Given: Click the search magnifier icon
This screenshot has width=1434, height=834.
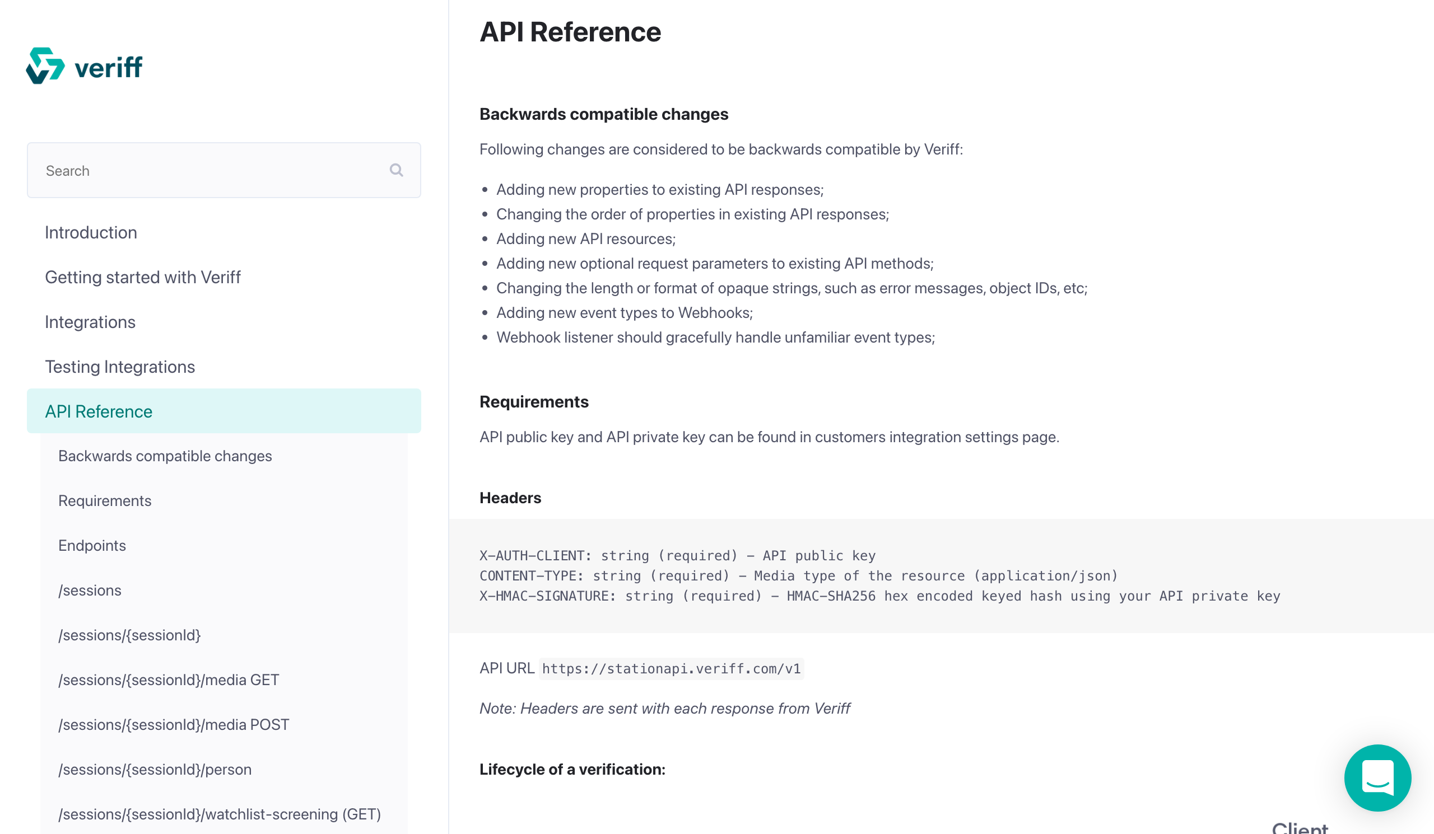Looking at the screenshot, I should pos(397,170).
